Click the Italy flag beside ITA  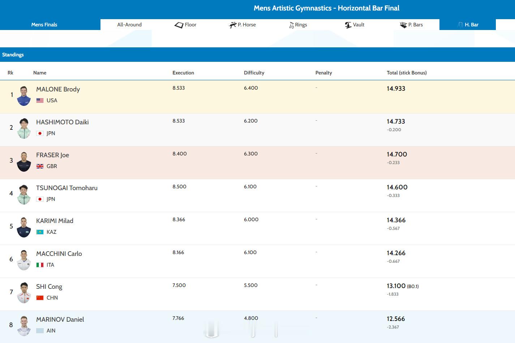click(40, 265)
